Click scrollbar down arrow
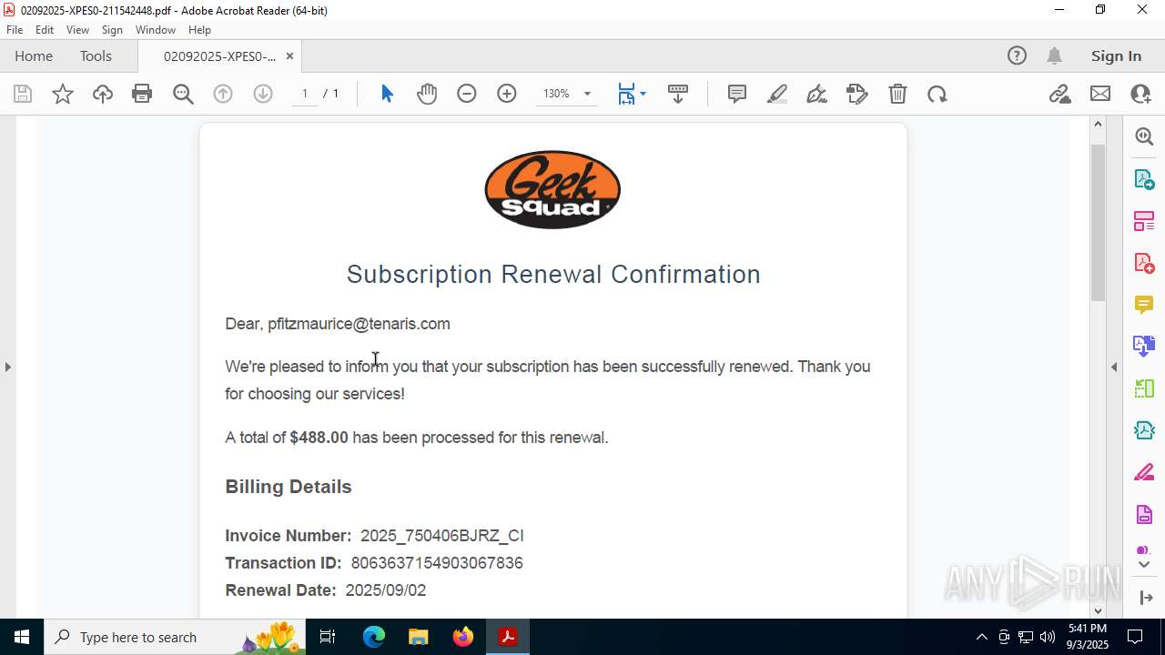This screenshot has width=1165, height=655. point(1098,610)
